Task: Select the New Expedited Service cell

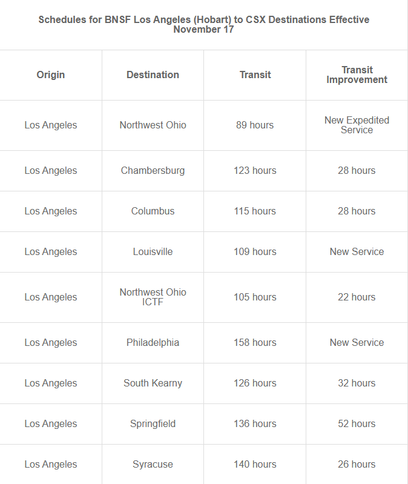Action: [x=357, y=125]
